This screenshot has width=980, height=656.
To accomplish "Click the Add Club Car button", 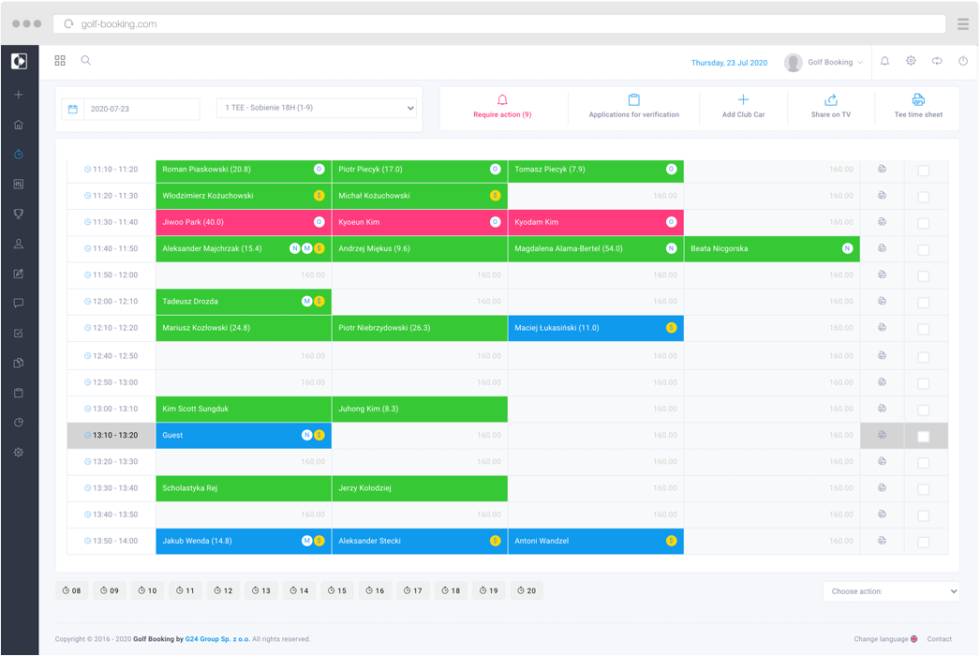I will tap(743, 108).
